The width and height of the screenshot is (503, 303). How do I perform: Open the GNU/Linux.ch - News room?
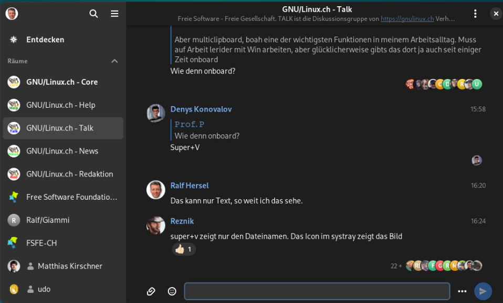63,151
